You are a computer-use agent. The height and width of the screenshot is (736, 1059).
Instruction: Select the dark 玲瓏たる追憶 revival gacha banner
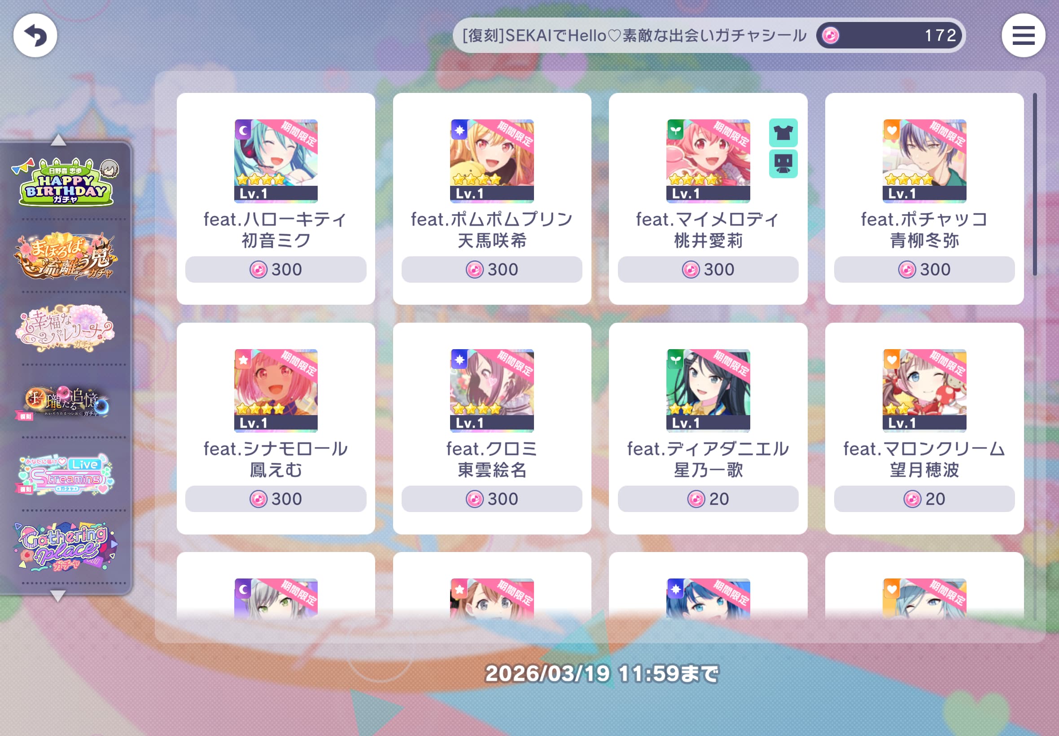click(x=66, y=402)
